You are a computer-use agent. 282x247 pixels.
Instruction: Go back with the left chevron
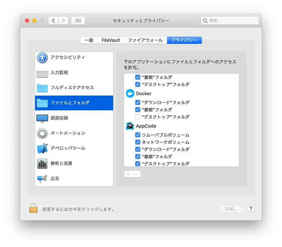tap(54, 21)
